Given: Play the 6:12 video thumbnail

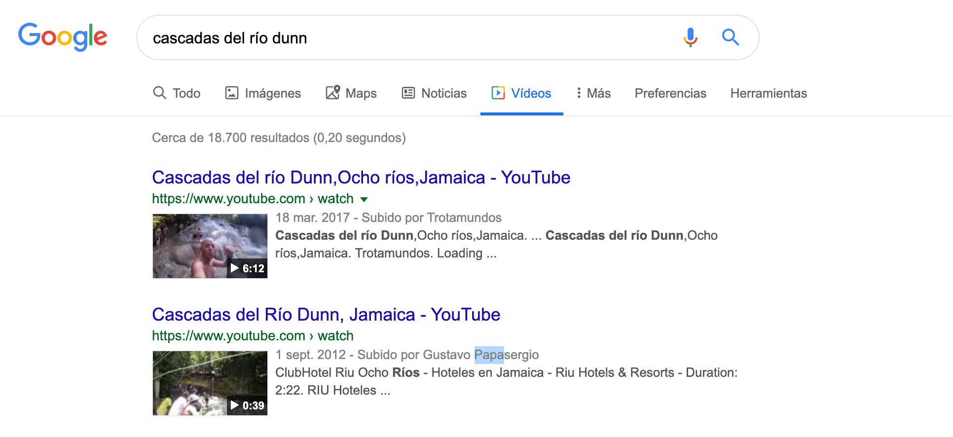Looking at the screenshot, I should (x=210, y=246).
